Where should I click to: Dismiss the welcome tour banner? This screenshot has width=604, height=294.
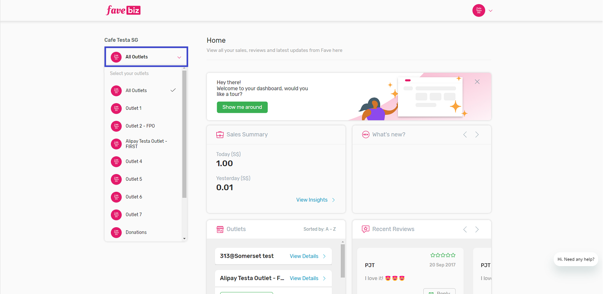[477, 82]
